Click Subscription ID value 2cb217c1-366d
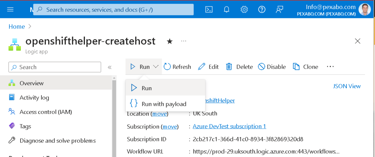Screen dimensions: 375x157 [248, 139]
